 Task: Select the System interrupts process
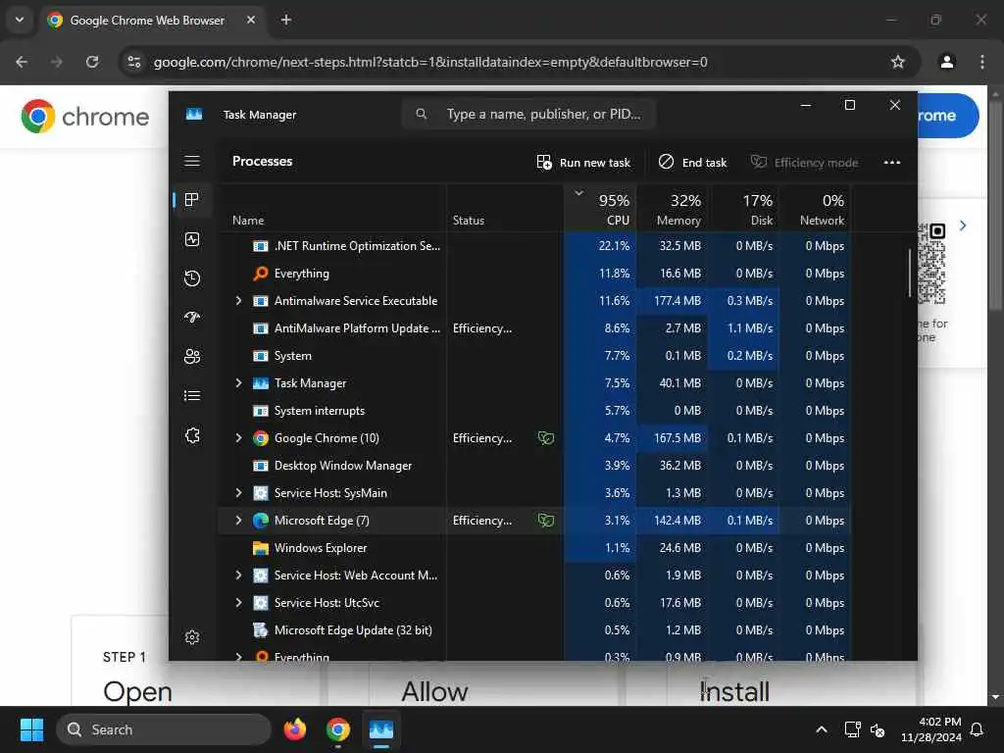(534, 411)
